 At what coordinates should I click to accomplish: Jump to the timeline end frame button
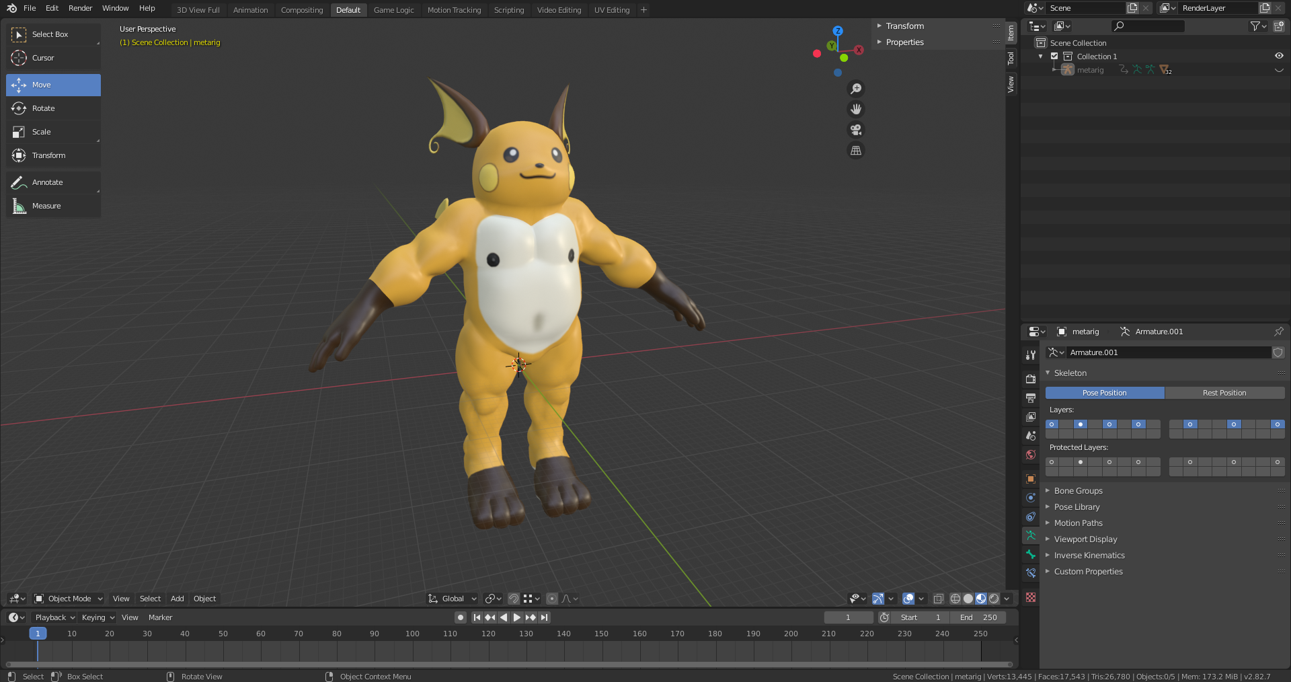pos(545,617)
